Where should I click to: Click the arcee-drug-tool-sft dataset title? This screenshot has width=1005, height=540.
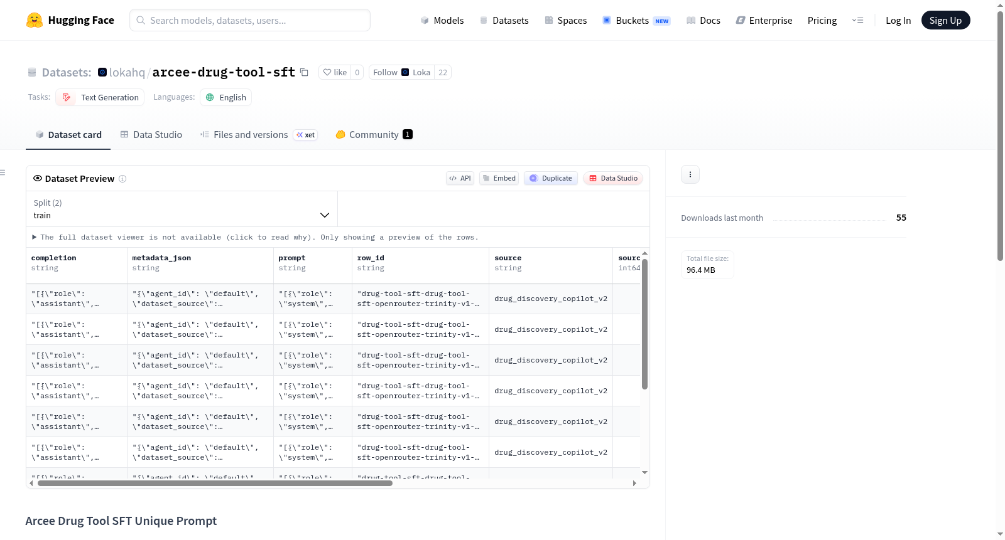(224, 72)
